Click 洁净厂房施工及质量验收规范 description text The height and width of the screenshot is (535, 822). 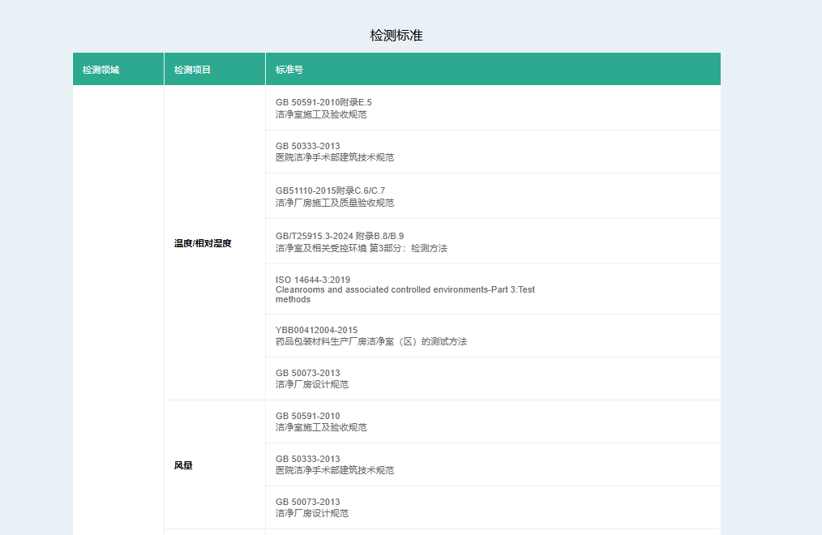pyautogui.click(x=335, y=203)
